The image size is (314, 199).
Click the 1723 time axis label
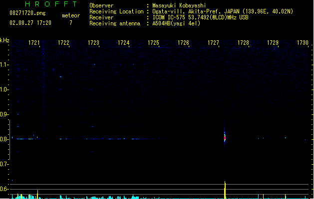click(x=93, y=43)
